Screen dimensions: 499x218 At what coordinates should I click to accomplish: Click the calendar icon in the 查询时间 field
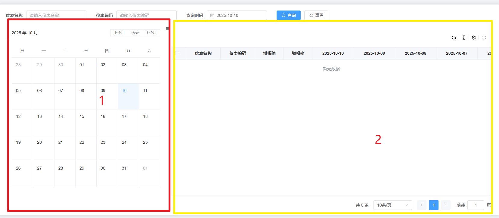tap(212, 15)
